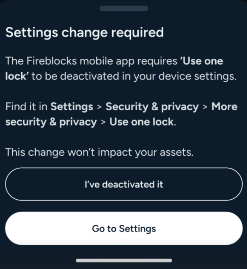Tap the quoted 'Use one lock' phrase in the first paragraph
The height and width of the screenshot is (269, 247).
click(x=114, y=69)
